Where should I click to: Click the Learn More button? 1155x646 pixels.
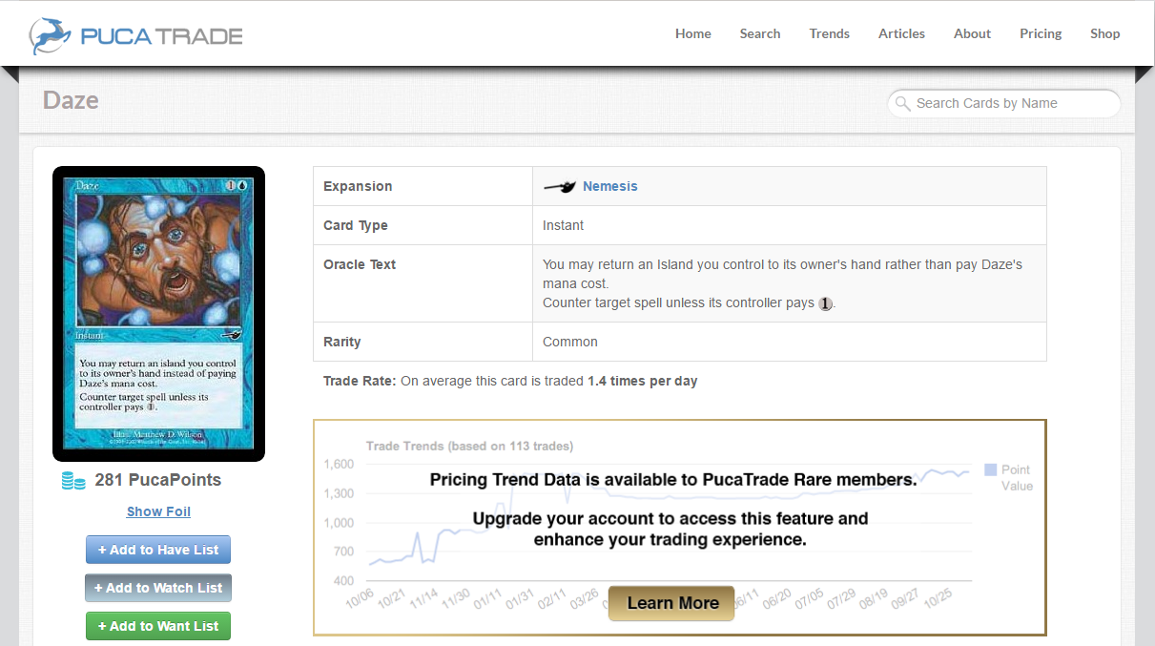pyautogui.click(x=672, y=603)
